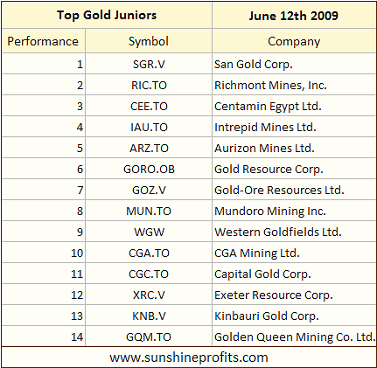Click the Golden Queen Mining Co. Ltd. cell
The width and height of the screenshot is (377, 368).
(x=294, y=337)
